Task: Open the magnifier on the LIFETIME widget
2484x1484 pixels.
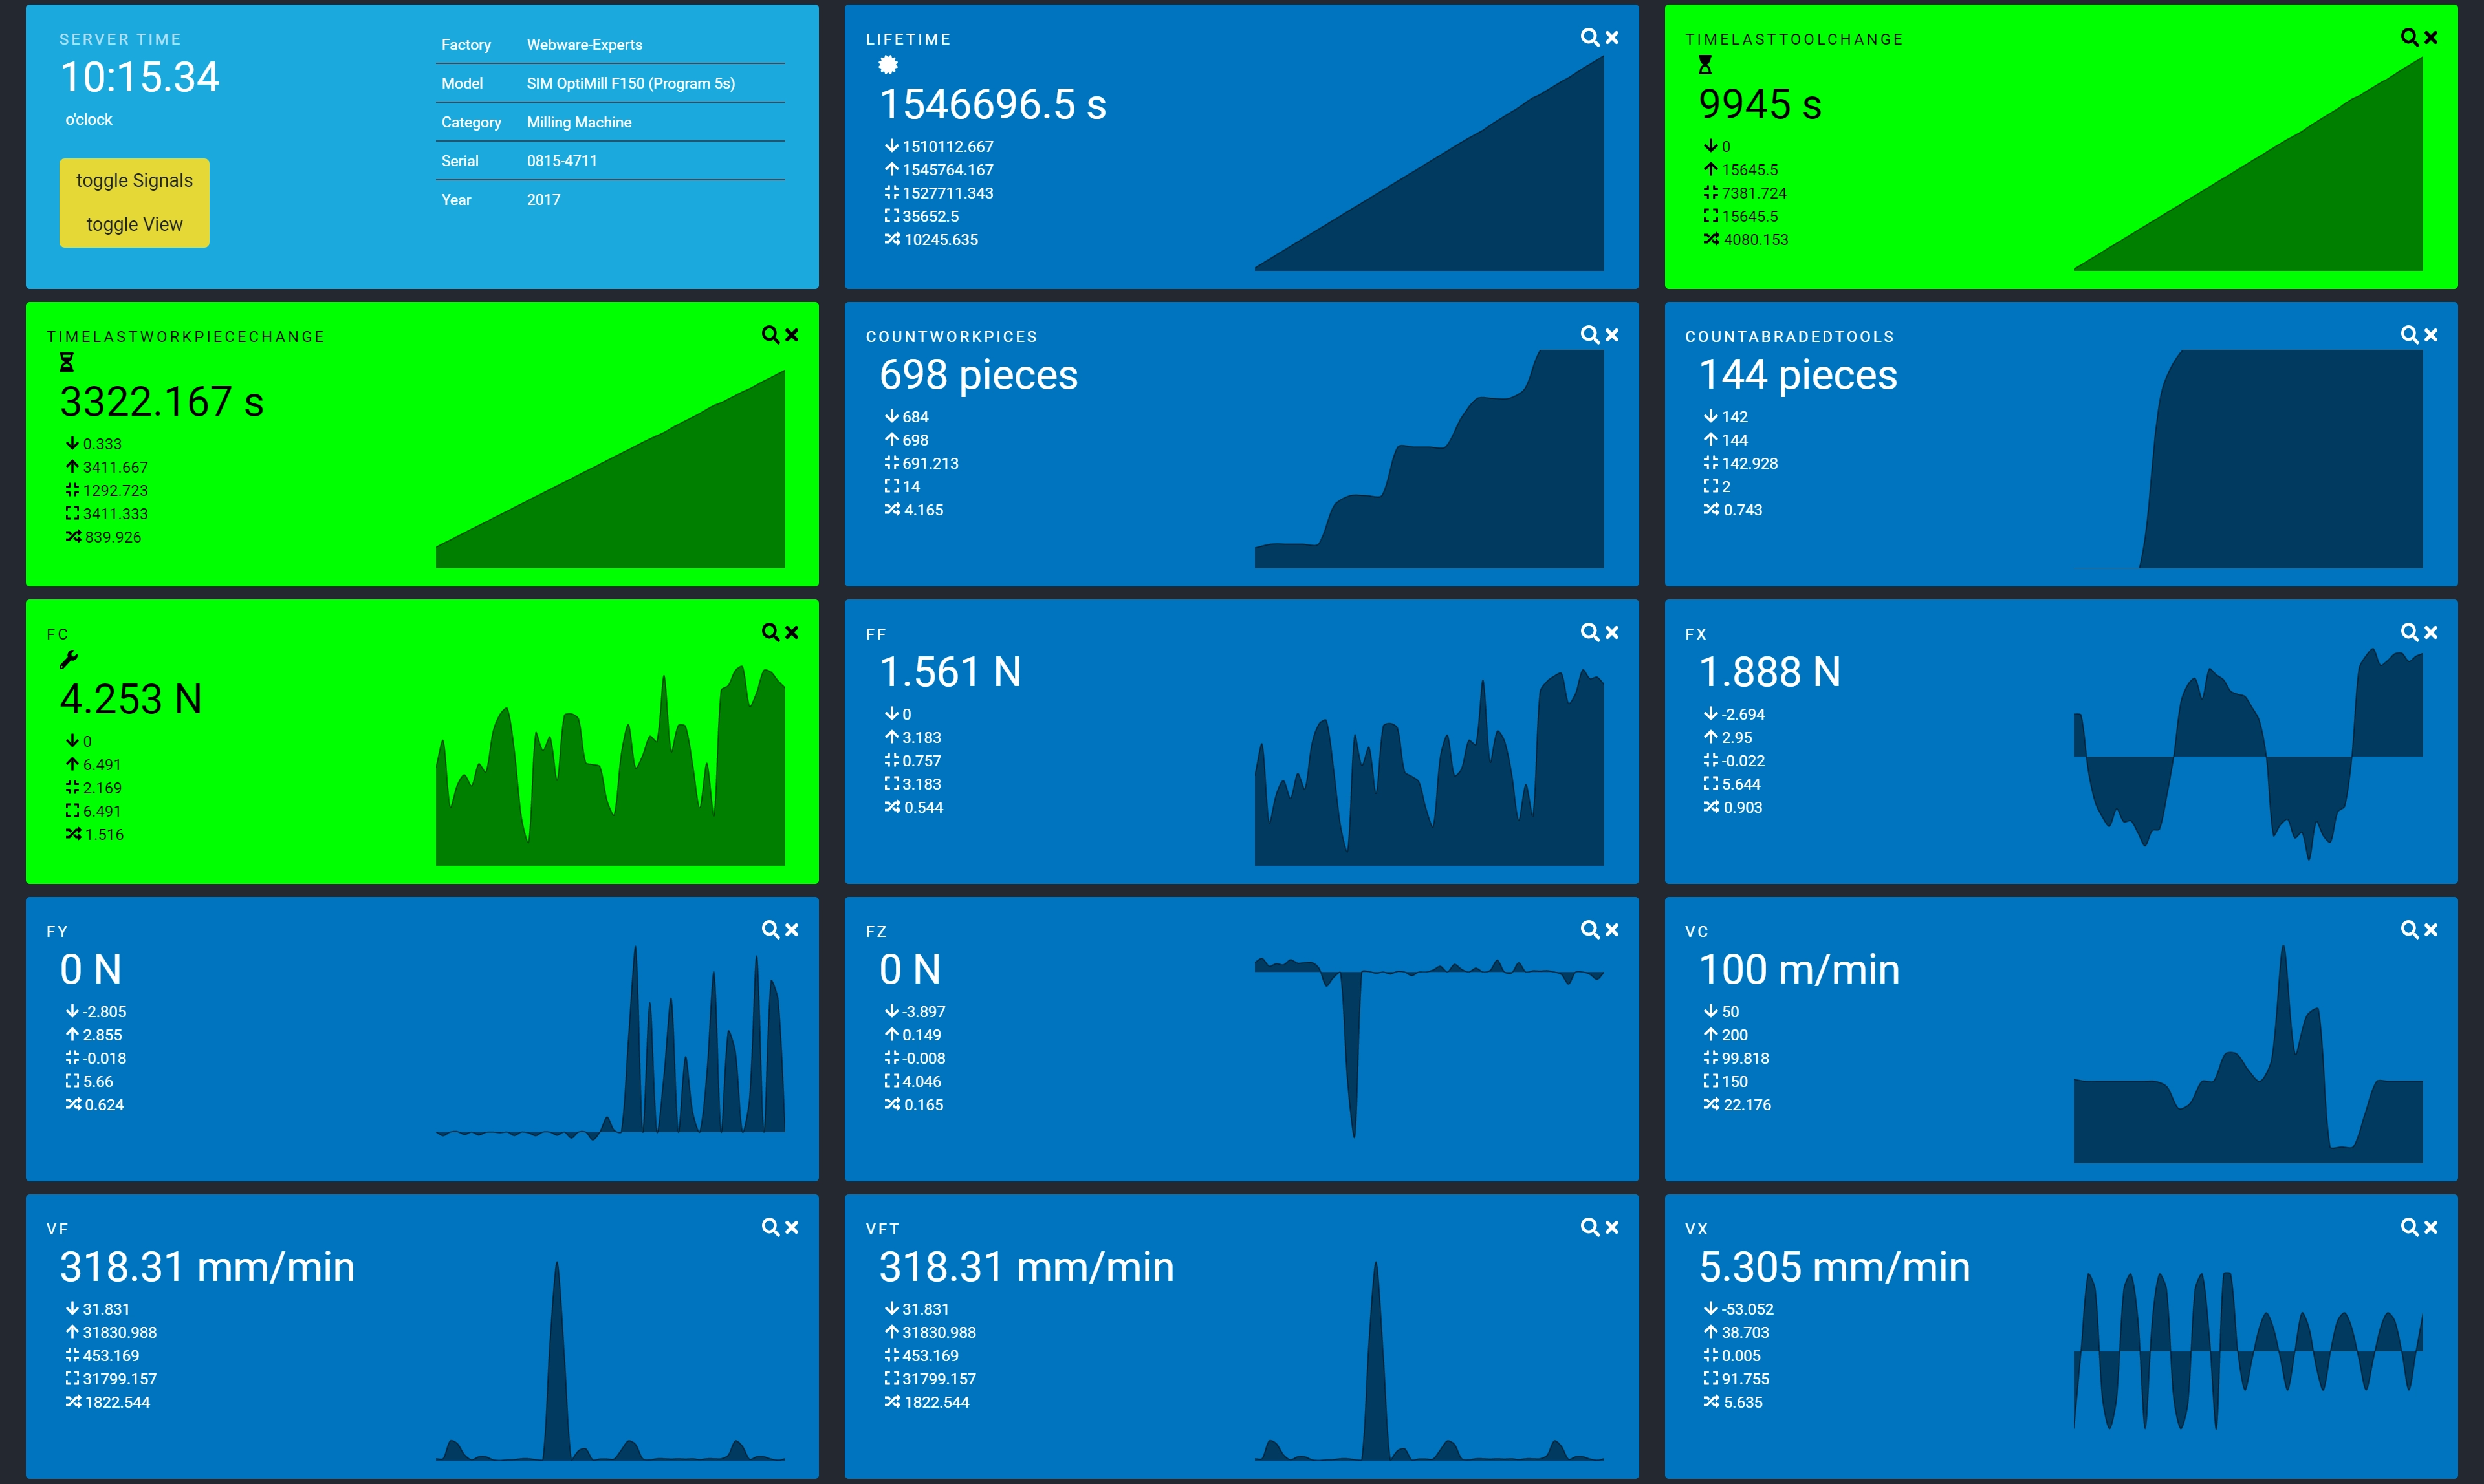Action: (x=1589, y=37)
